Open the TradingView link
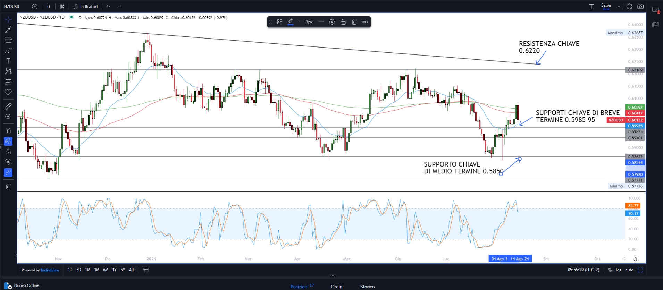Viewport: 663px width, 290px height. point(50,270)
